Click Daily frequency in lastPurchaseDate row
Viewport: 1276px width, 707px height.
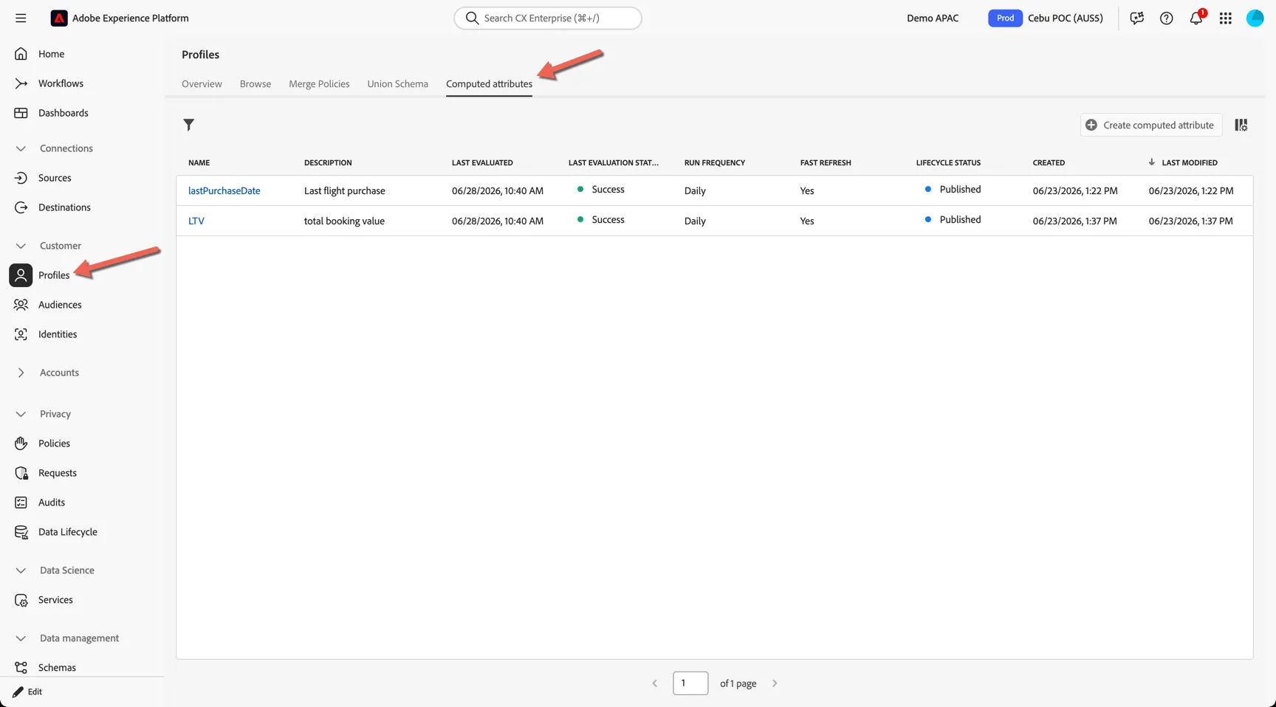point(695,190)
